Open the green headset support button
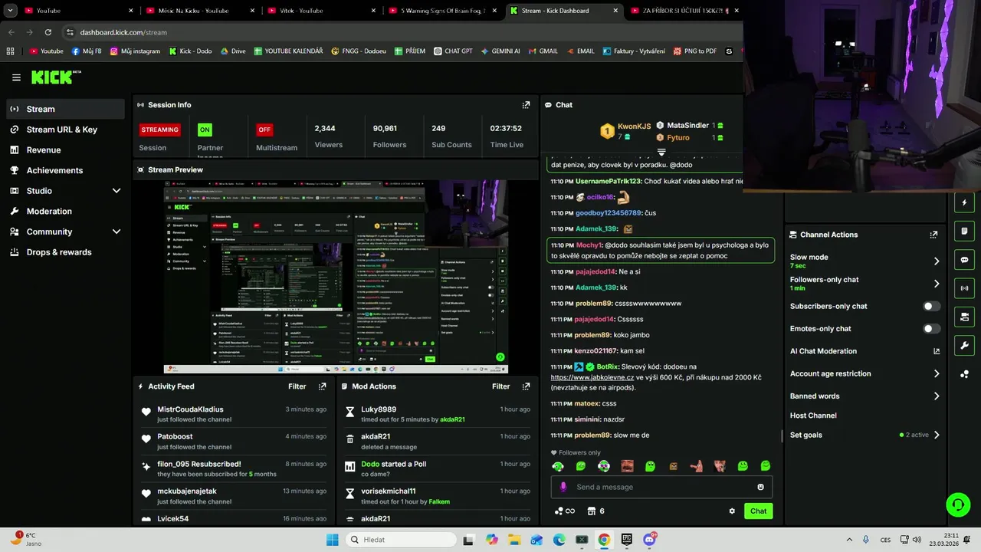This screenshot has width=981, height=552. (x=958, y=504)
